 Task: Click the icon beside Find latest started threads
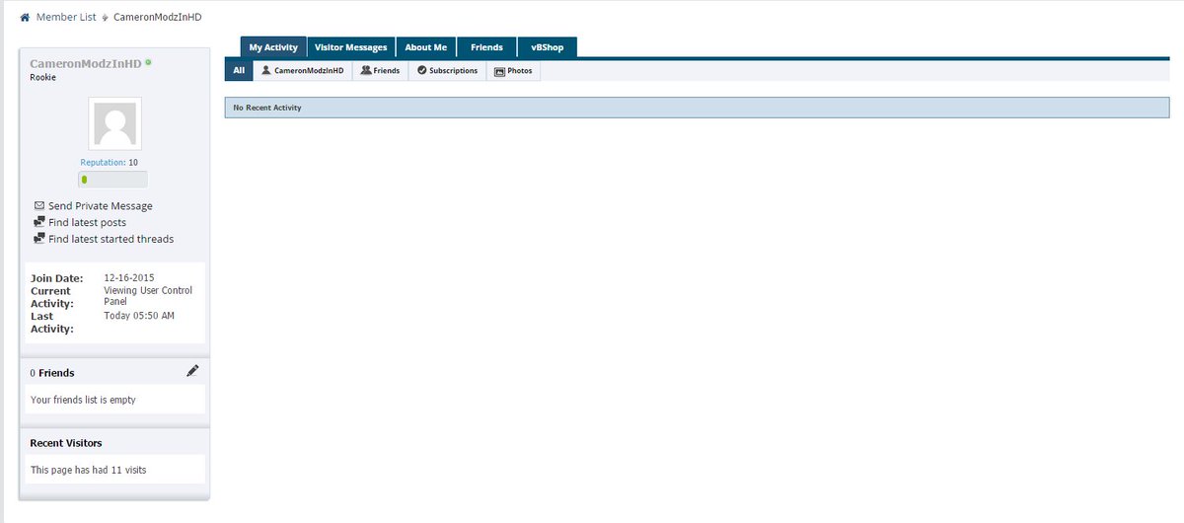(x=39, y=239)
